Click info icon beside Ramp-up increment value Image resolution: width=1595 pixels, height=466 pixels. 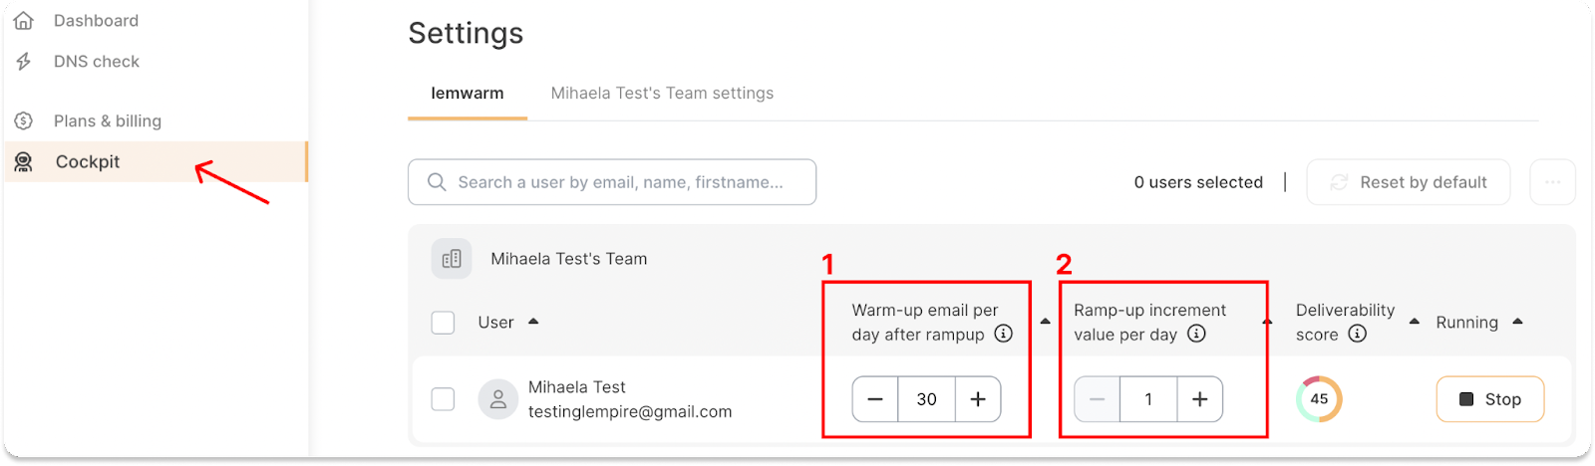pyautogui.click(x=1196, y=335)
